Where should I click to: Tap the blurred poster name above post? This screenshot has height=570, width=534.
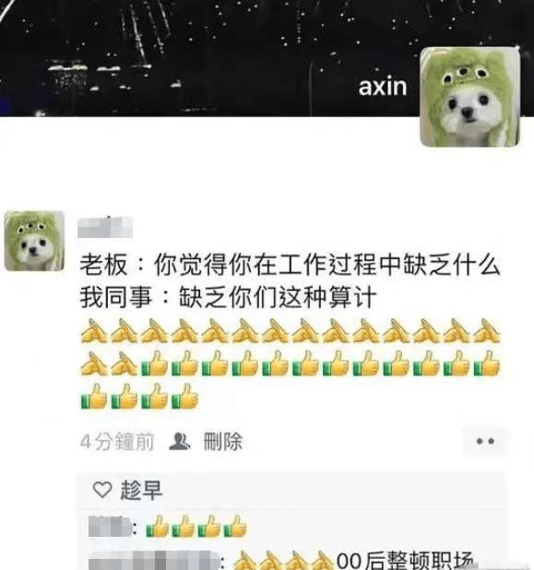105,227
